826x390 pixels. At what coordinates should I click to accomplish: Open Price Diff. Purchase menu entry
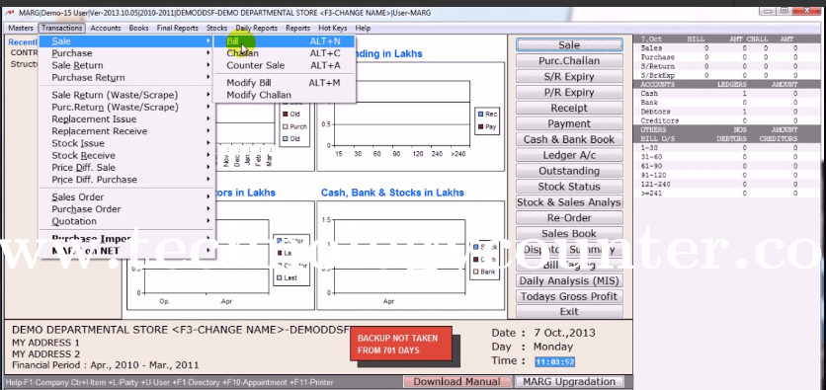pyautogui.click(x=126, y=180)
